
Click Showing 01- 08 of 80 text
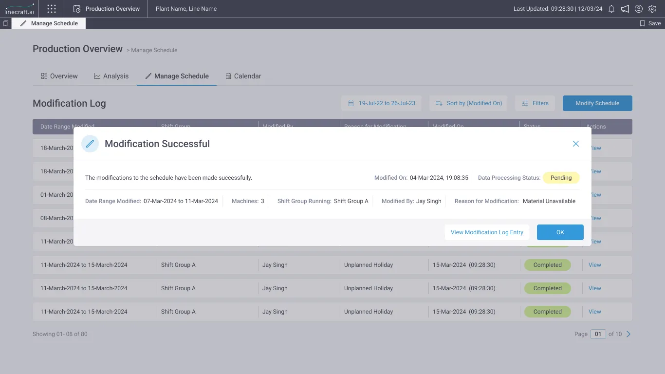60,334
